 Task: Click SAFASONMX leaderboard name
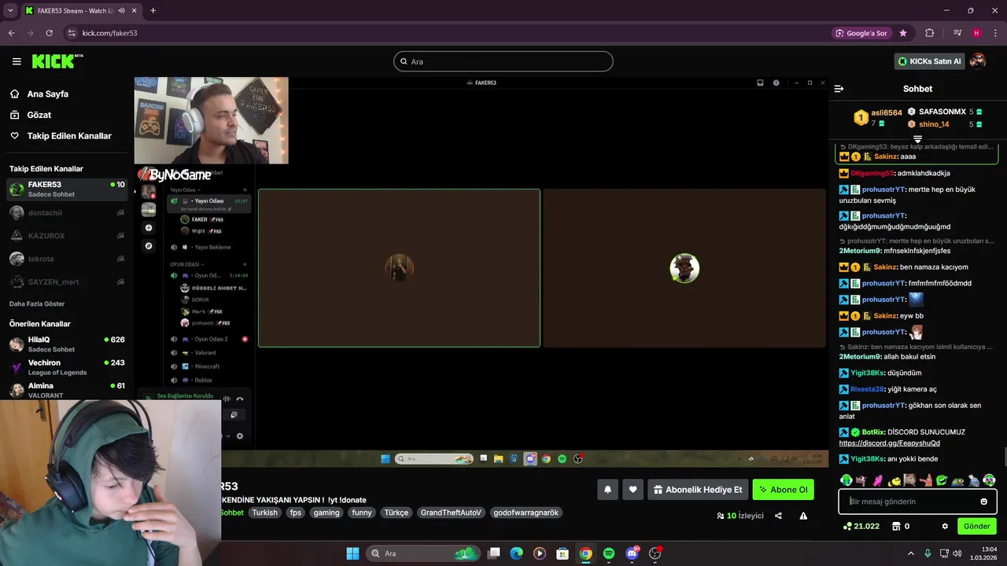pos(942,112)
